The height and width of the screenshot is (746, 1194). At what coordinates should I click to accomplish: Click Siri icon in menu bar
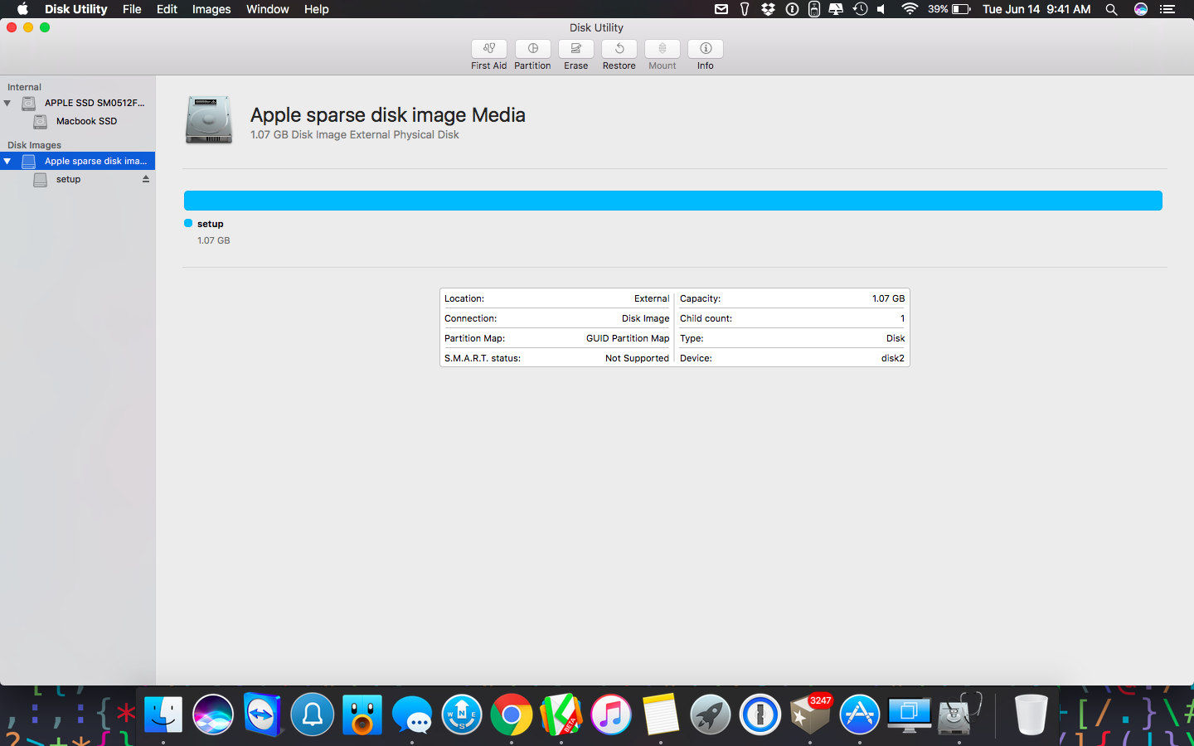click(x=1141, y=9)
